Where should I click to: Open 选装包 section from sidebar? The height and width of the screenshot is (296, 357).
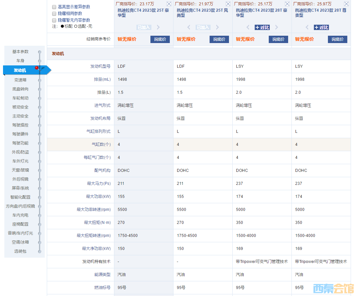click(20, 251)
